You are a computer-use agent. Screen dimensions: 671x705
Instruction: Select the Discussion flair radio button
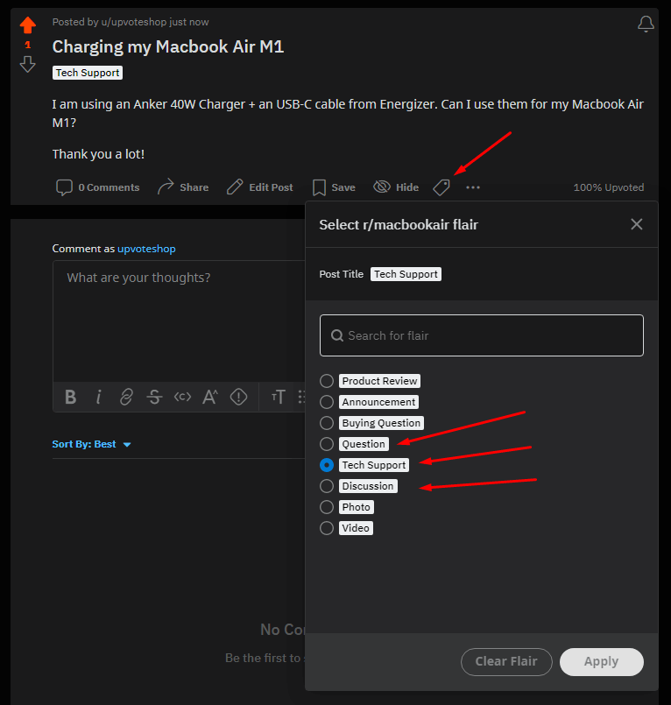(327, 486)
